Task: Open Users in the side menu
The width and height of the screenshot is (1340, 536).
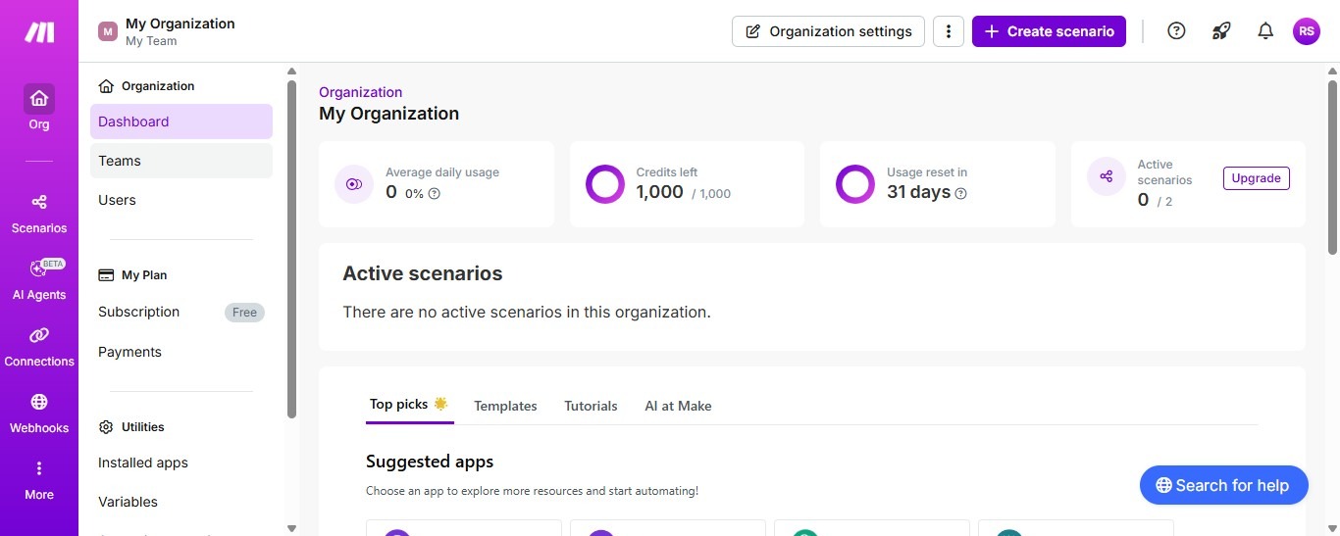Action: (181, 200)
